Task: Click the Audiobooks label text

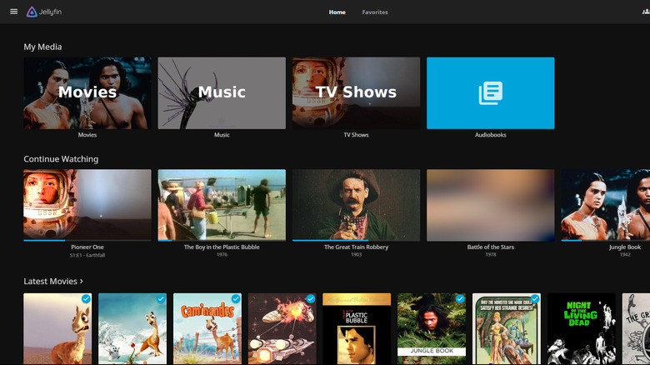Action: 490,135
